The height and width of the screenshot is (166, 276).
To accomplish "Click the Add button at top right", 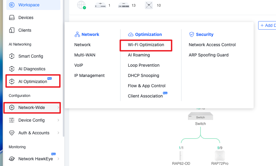I will (267, 25).
